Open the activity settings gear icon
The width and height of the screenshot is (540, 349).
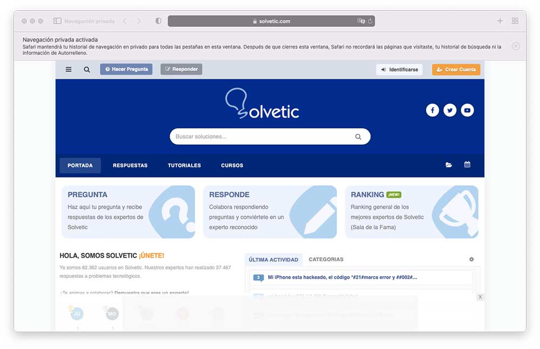471,259
